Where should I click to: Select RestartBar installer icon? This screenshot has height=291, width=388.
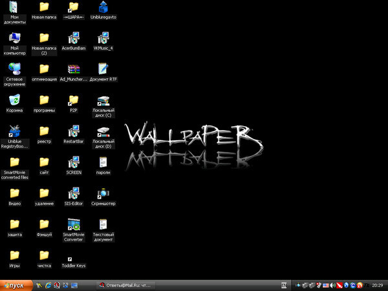pos(74,135)
